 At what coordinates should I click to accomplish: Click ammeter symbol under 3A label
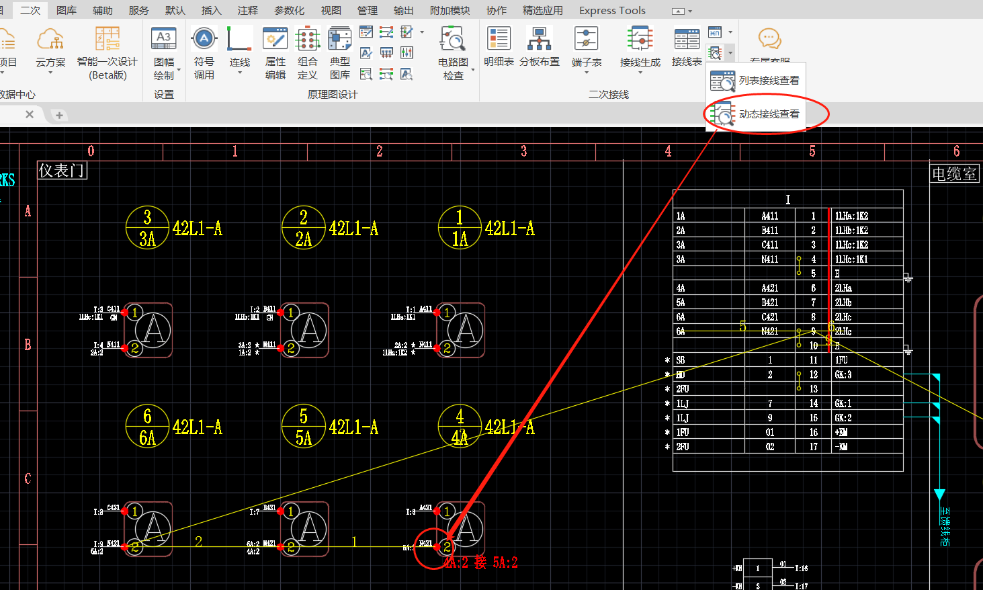pos(148,330)
